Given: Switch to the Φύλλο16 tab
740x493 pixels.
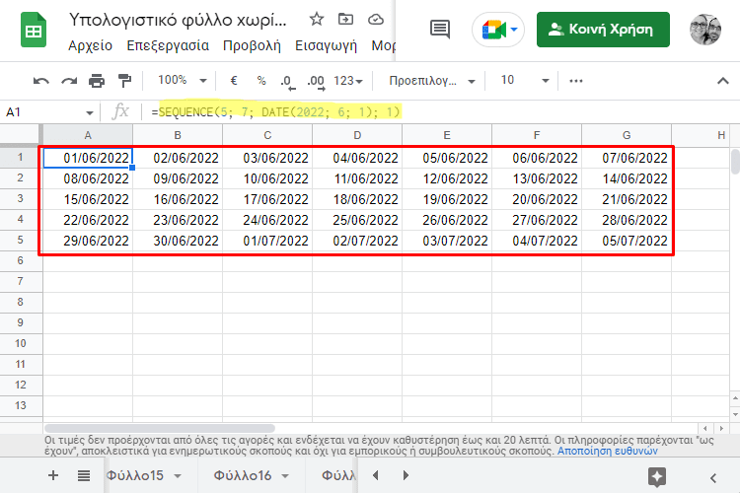Looking at the screenshot, I should 243,475.
